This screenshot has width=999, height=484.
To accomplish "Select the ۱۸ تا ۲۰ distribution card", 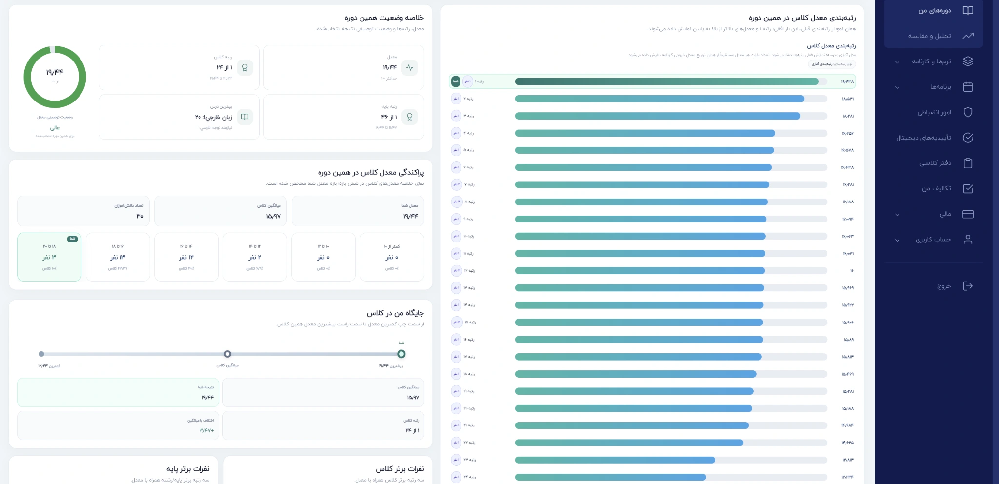I will 49,257.
